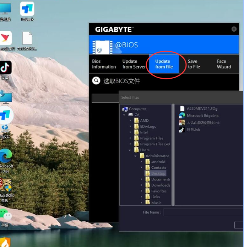Select the A520MKV211.FDg file
This screenshot has height=247, width=244.
coord(202,109)
